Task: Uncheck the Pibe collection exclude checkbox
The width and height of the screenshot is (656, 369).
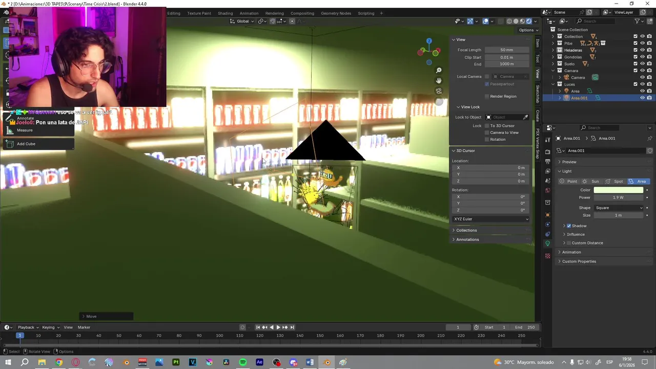Action: [635, 43]
